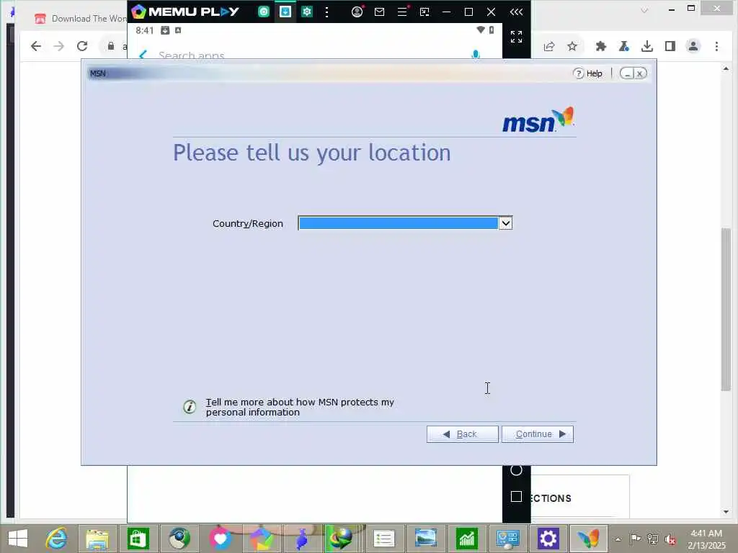The width and height of the screenshot is (738, 553).
Task: Click the info icon beside privacy text
Action: click(x=190, y=406)
